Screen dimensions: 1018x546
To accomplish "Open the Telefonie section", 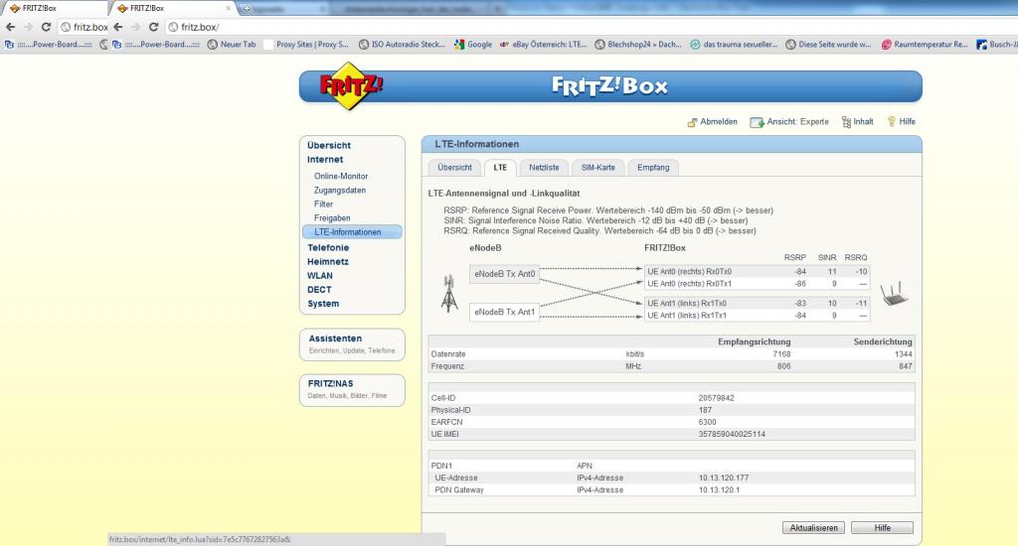I will click(x=328, y=248).
